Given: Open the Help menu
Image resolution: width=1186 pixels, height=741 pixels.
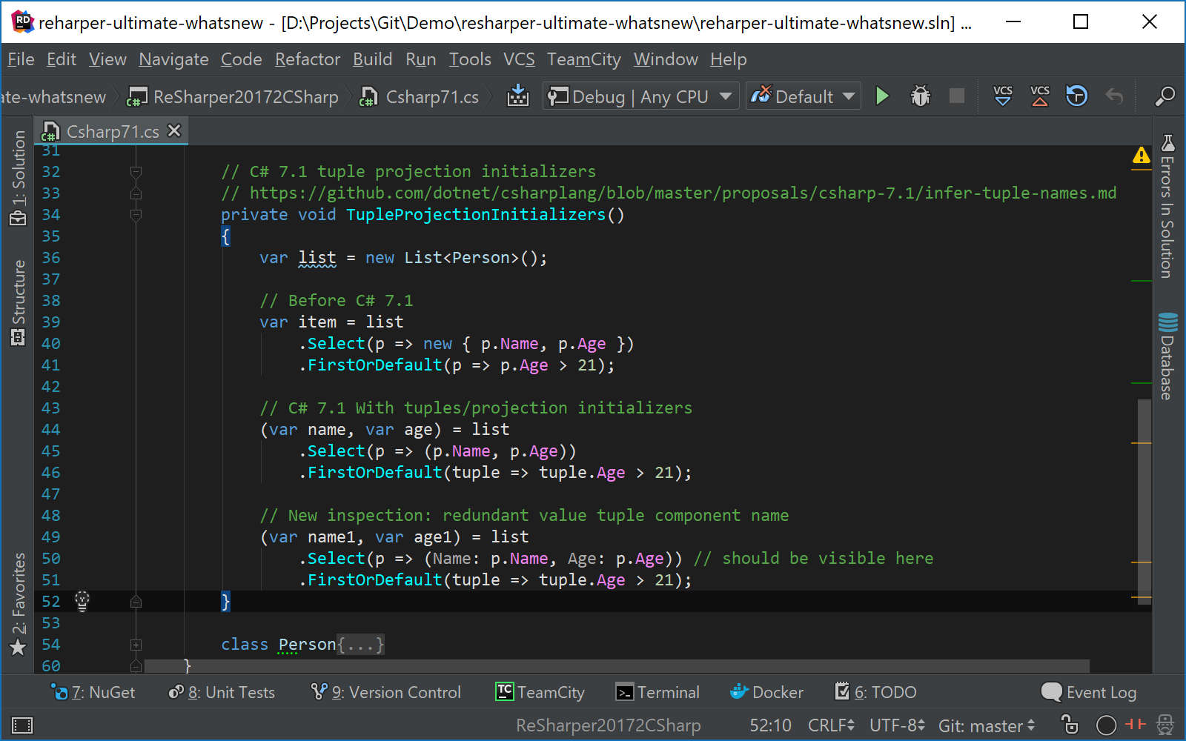Looking at the screenshot, I should (728, 59).
